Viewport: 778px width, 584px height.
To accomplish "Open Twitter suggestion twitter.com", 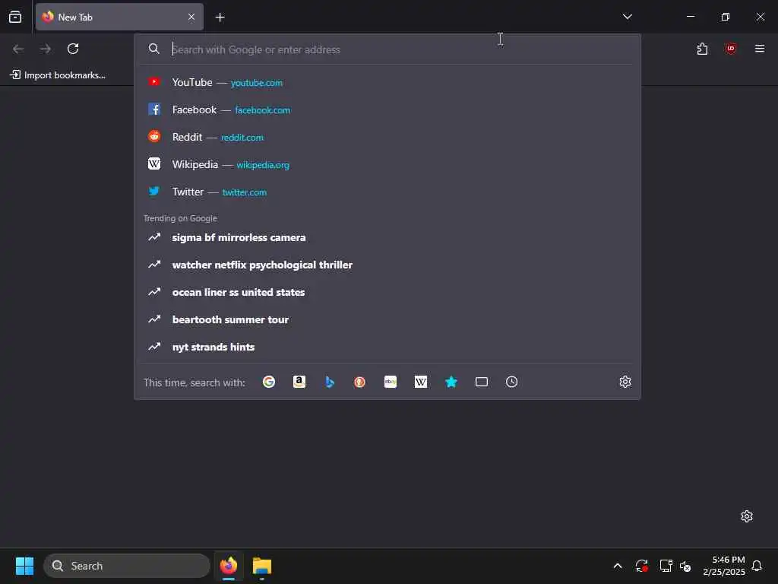I will [x=387, y=192].
